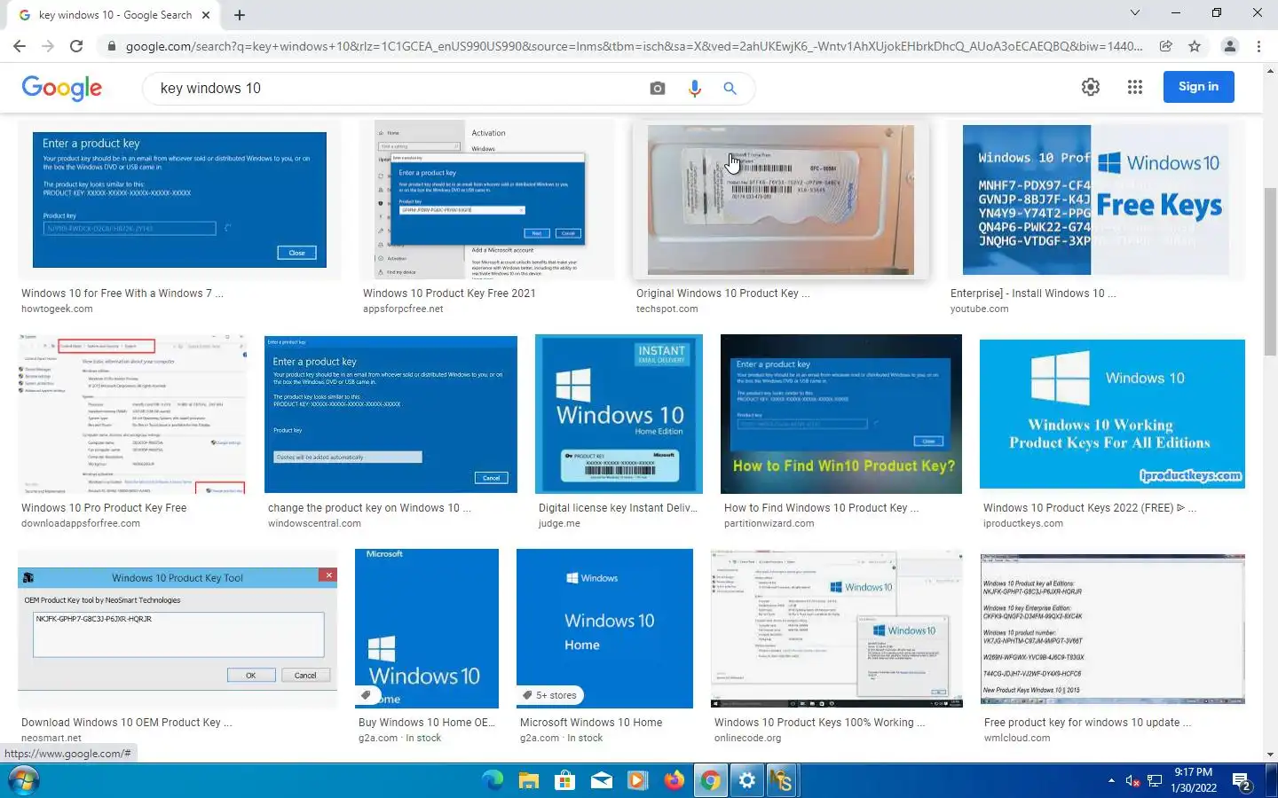Image resolution: width=1278 pixels, height=798 pixels.
Task: Open the Chrome three-dot menu
Action: (x=1258, y=46)
